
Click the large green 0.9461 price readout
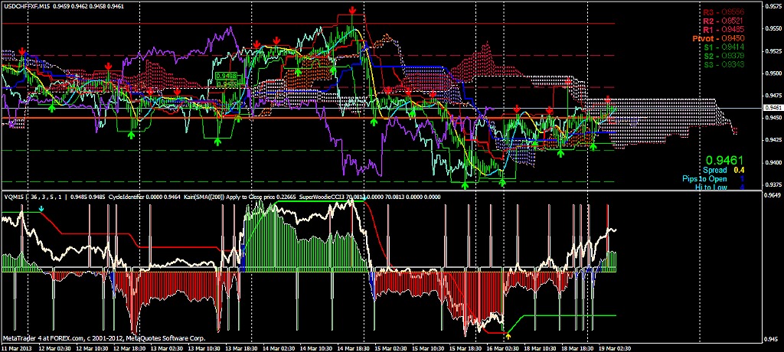click(723, 160)
